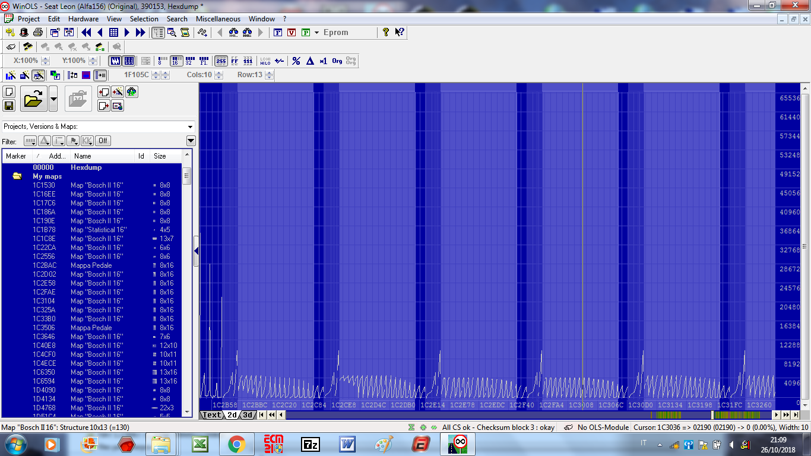
Task: Toggle the Off filter button
Action: 103,141
